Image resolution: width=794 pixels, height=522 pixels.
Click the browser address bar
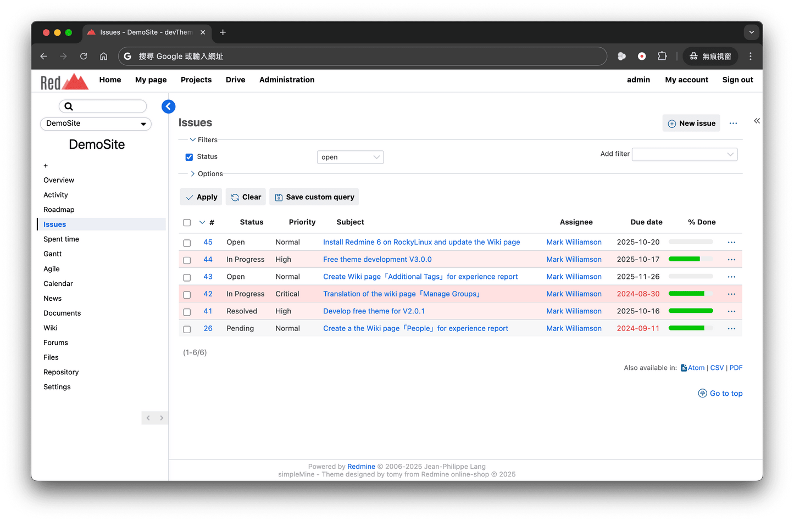click(363, 56)
